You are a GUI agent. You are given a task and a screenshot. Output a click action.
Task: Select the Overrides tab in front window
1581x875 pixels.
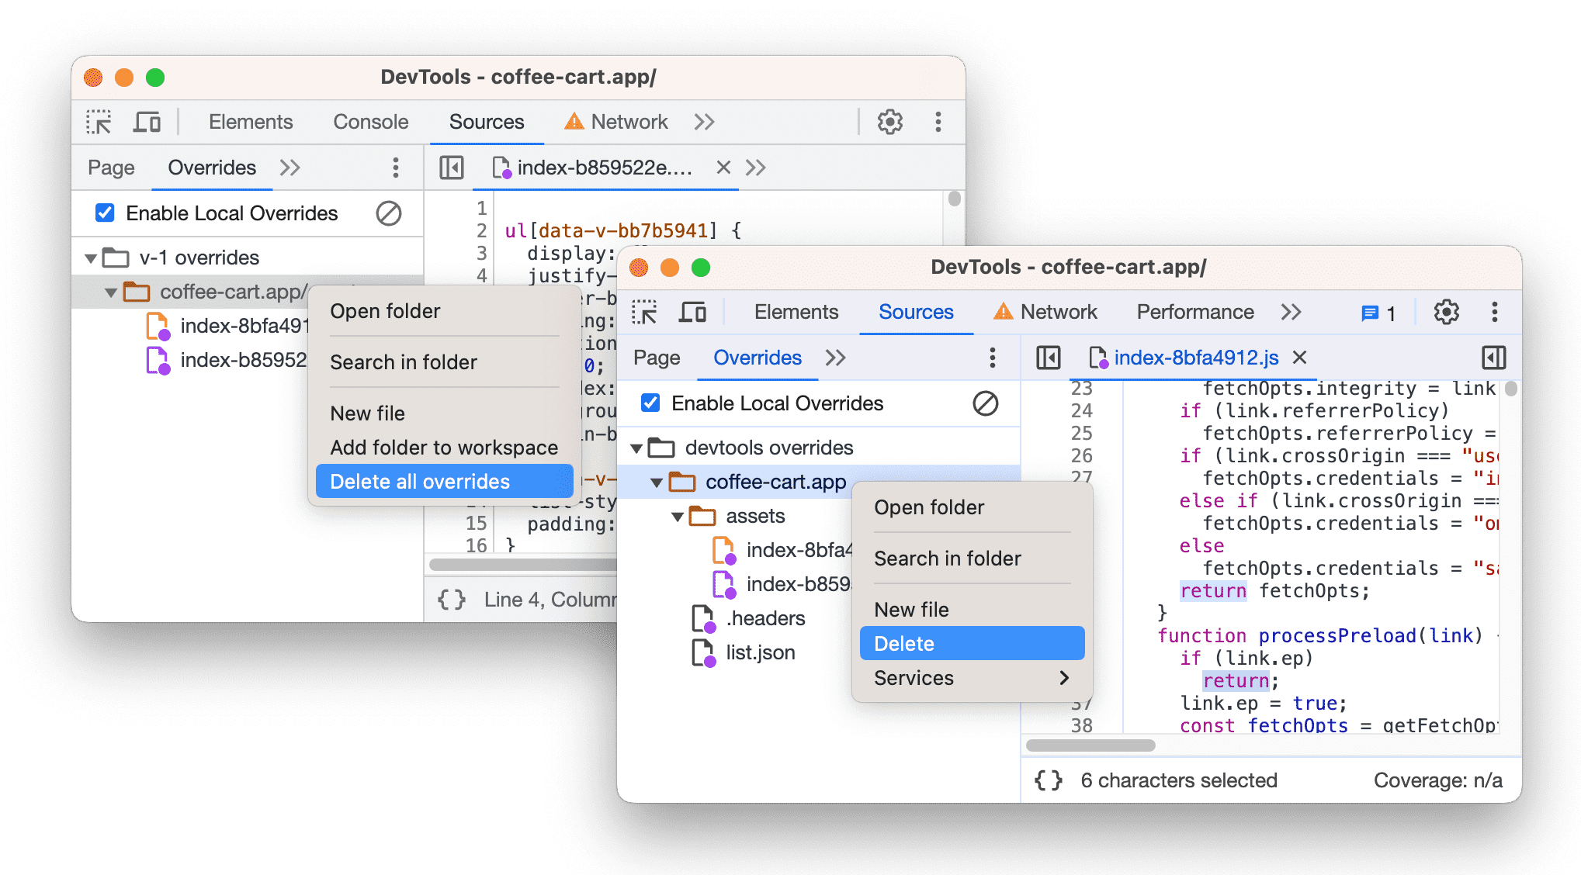tap(754, 358)
